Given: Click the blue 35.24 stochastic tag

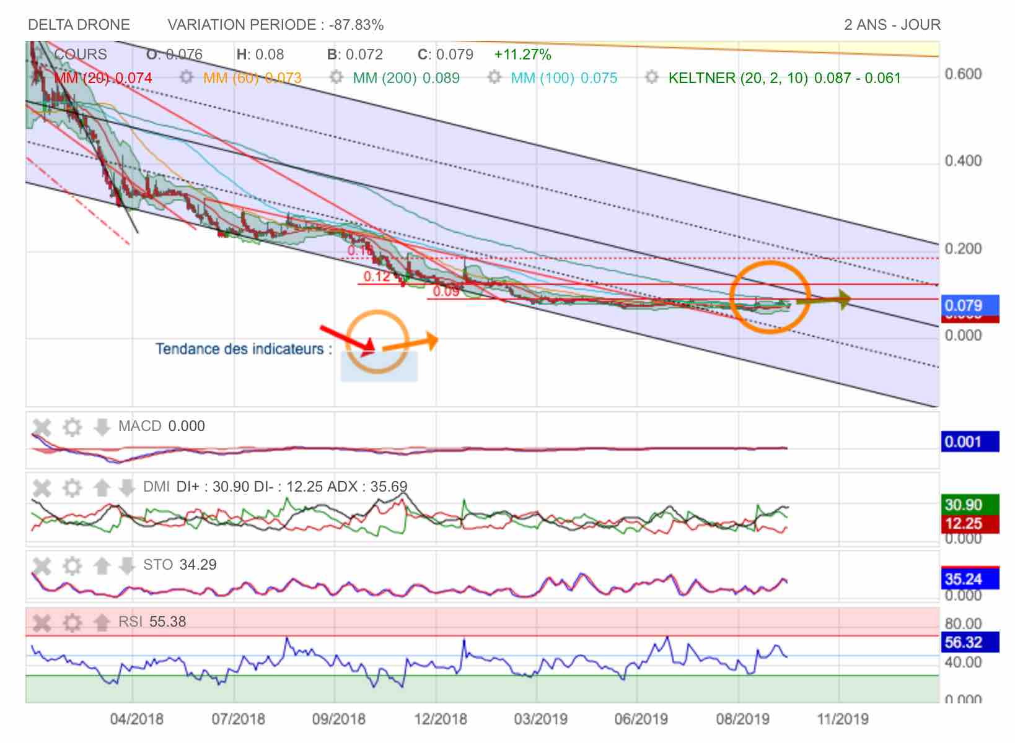Looking at the screenshot, I should (x=970, y=579).
